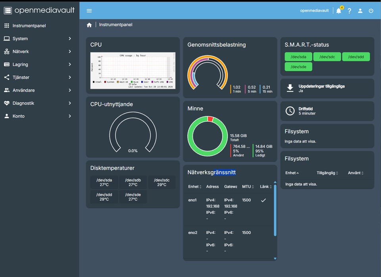381x277 pixels.
Task: Click the Användare users icon
Action: tap(7, 90)
